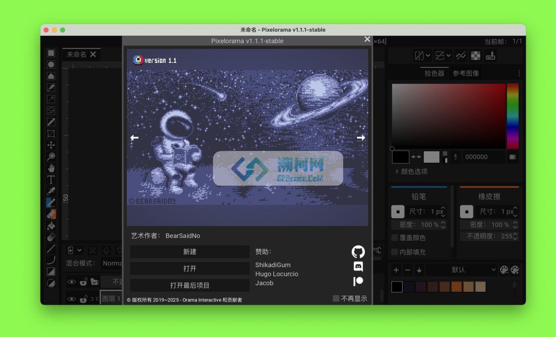Click the 新建 button
The height and width of the screenshot is (337, 556).
point(190,252)
